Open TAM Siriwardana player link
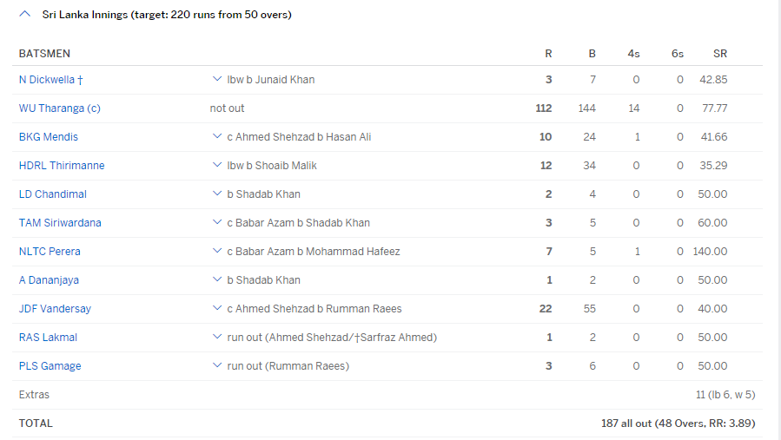Image resolution: width=781 pixels, height=440 pixels. pyautogui.click(x=60, y=223)
